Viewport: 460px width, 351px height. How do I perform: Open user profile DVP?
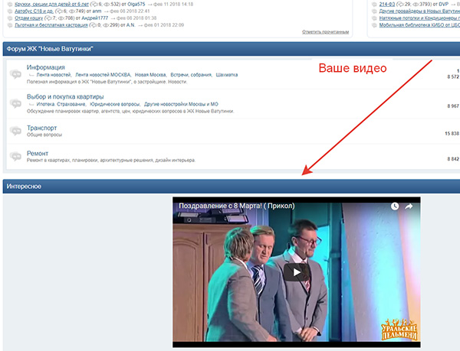point(444,4)
